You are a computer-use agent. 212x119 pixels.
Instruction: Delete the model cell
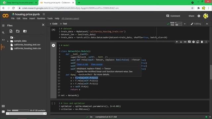pyautogui.click(x=202, y=42)
